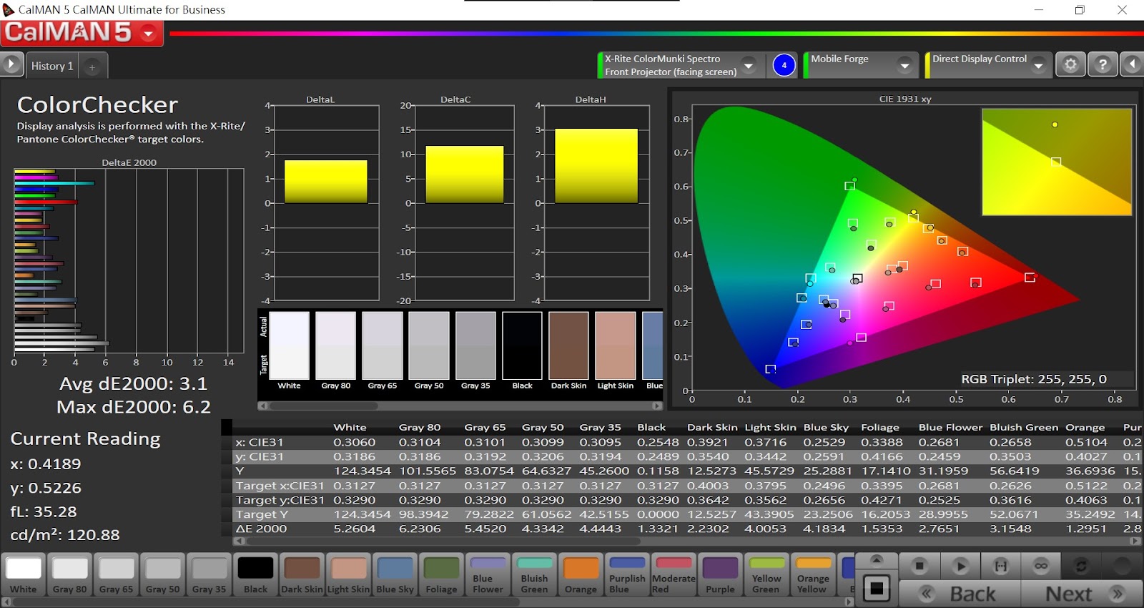This screenshot has height=608, width=1144.
Task: Select the Blue Sky patch button
Action: [395, 574]
